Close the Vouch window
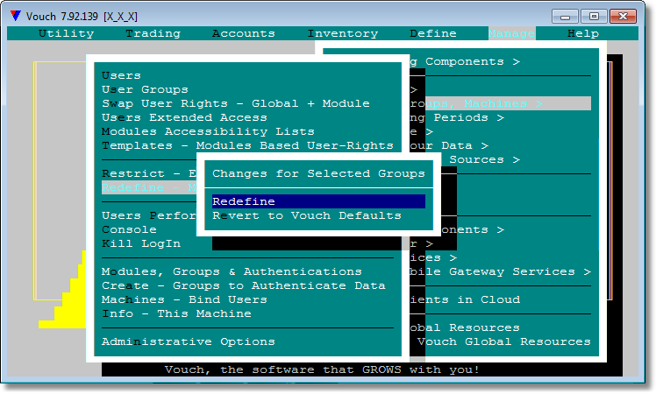Image resolution: width=656 pixels, height=394 pixels. (623, 17)
